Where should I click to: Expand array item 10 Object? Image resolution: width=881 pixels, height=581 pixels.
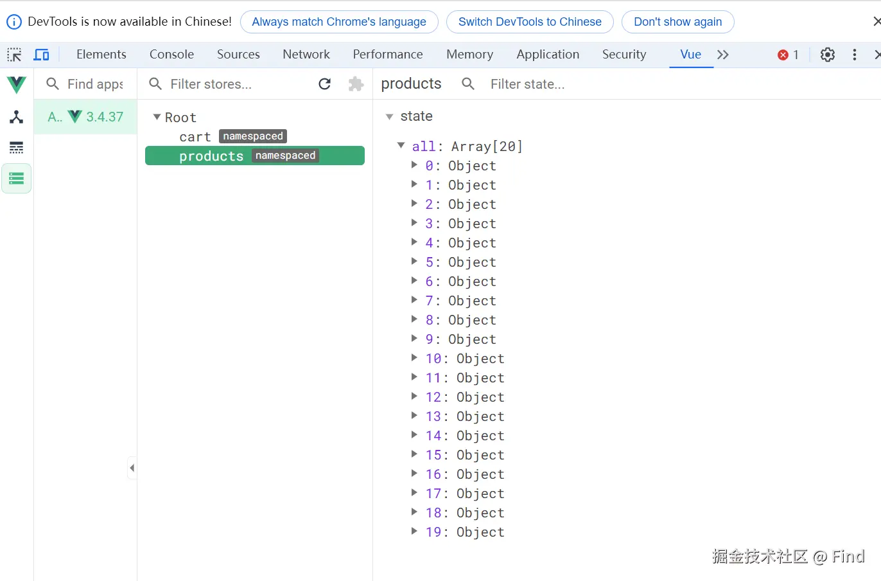414,358
